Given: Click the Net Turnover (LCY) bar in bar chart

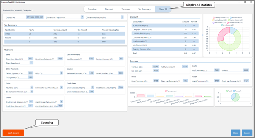Looking at the screenshot, I should coord(150,96).
